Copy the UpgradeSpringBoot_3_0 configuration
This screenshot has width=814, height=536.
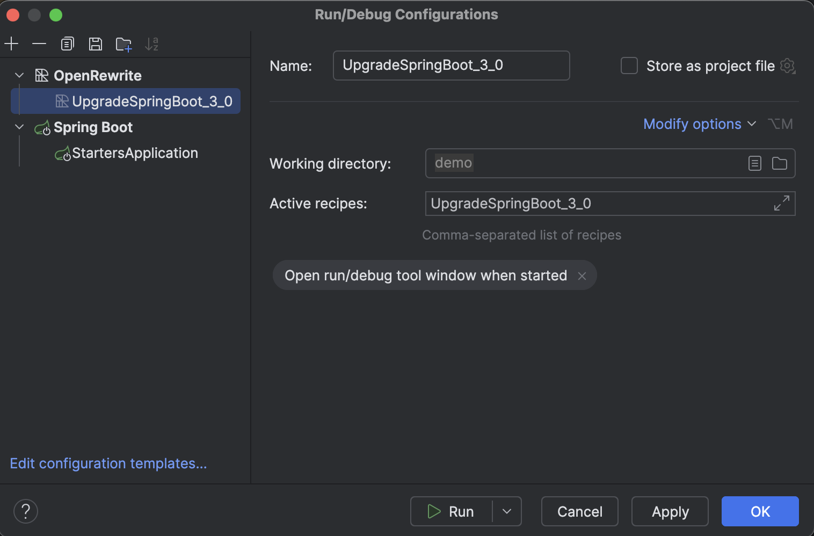pos(67,44)
